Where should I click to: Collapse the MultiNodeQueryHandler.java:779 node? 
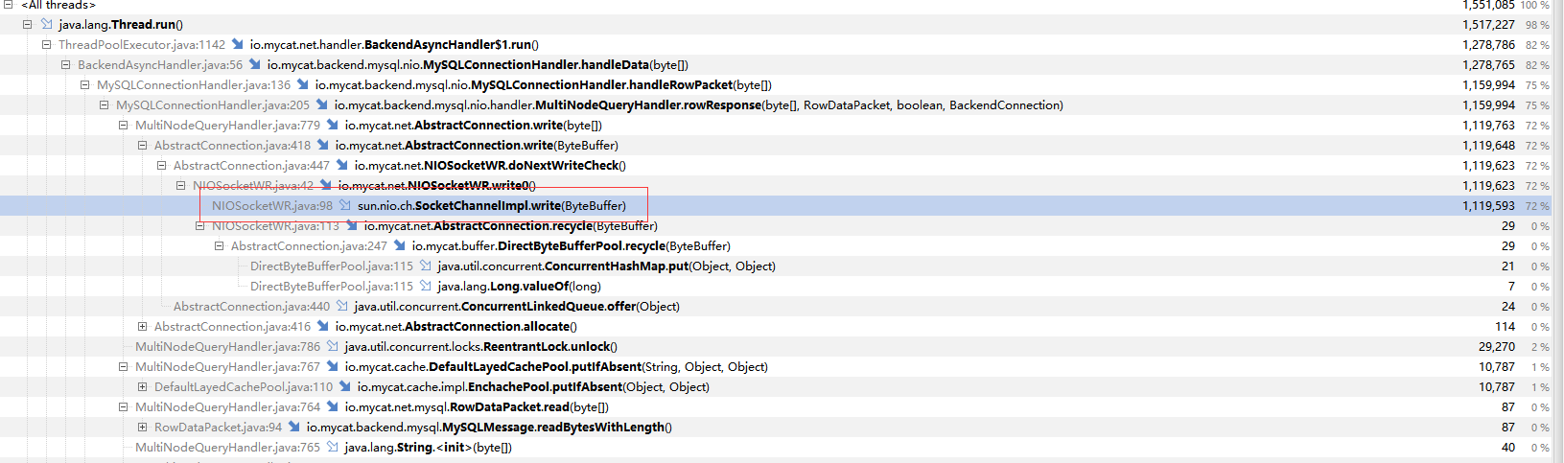(x=123, y=126)
